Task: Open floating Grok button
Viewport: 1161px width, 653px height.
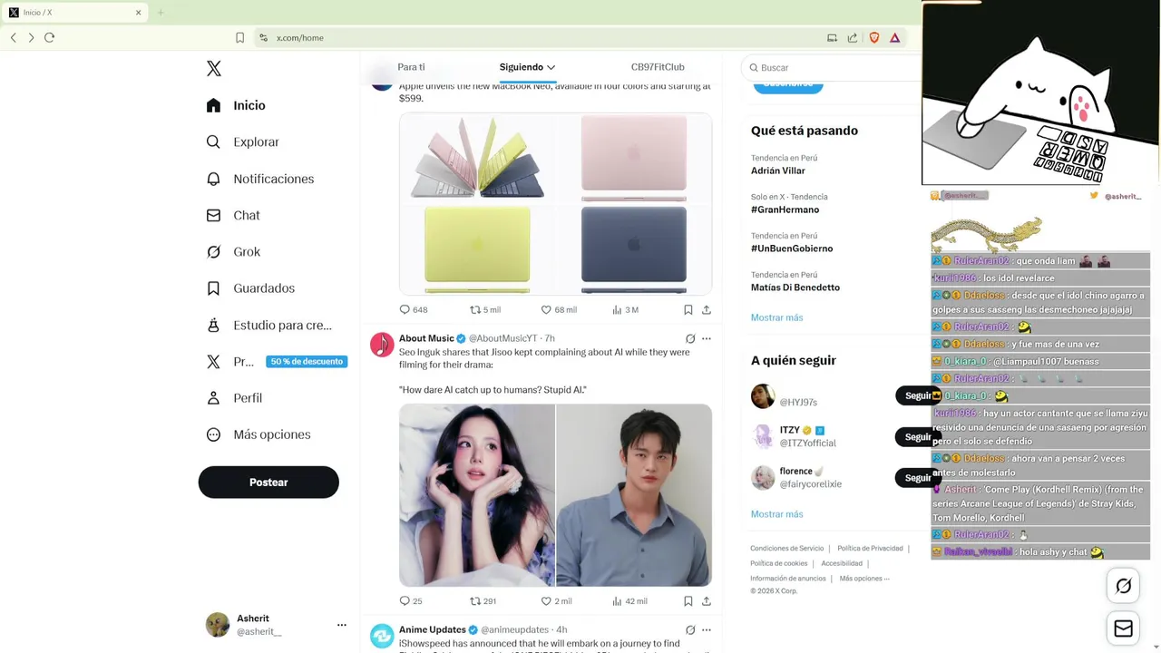Action: 1124,586
